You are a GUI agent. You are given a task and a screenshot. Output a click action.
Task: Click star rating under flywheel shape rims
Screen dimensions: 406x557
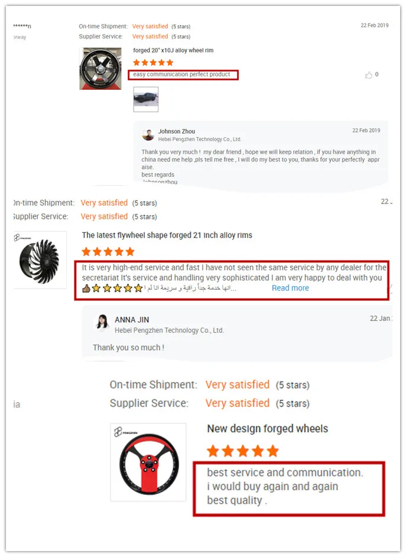(x=108, y=252)
